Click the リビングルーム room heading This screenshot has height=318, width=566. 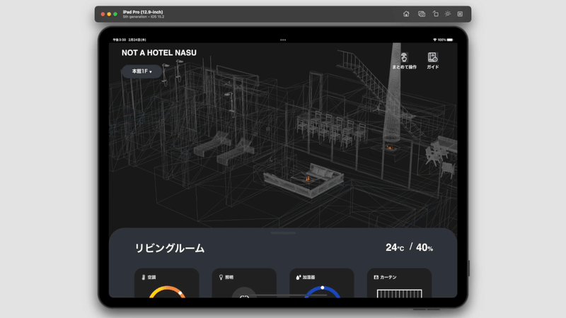tap(169, 248)
